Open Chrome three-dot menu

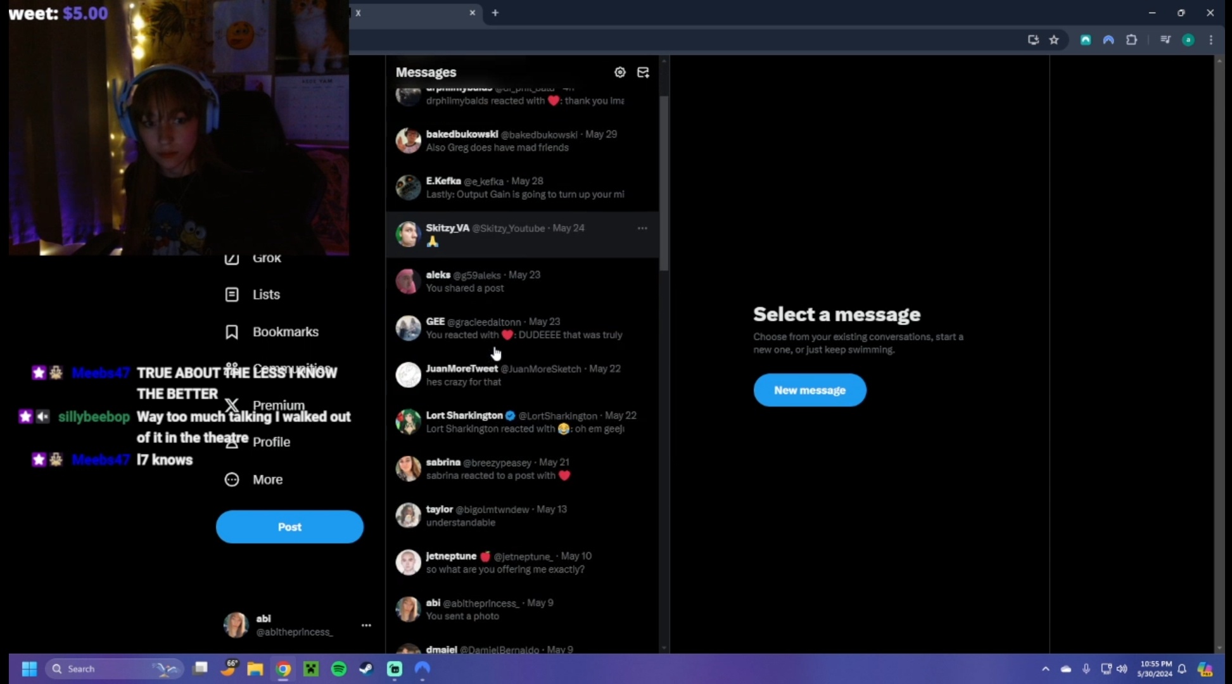click(1211, 40)
